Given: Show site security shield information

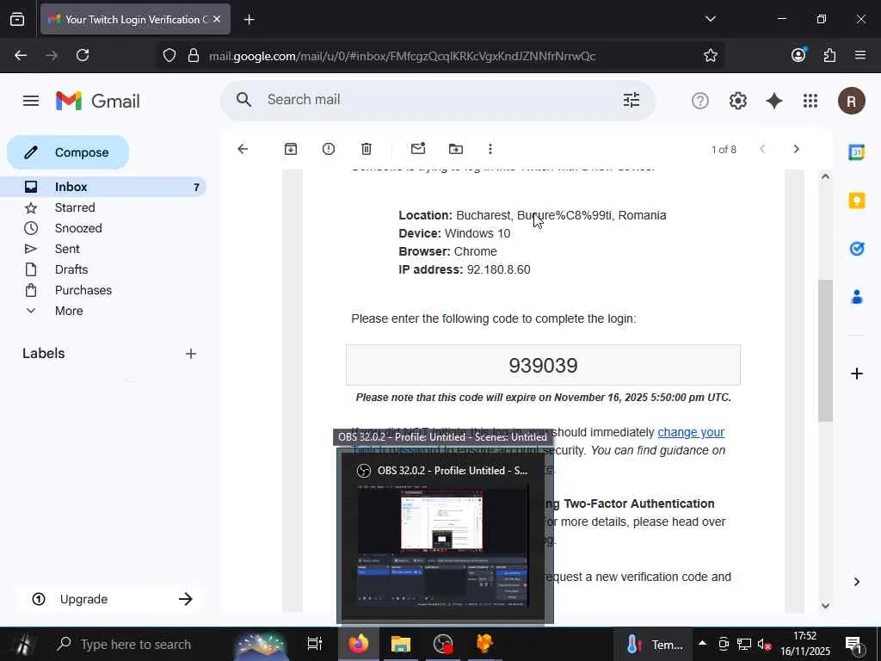Looking at the screenshot, I should pyautogui.click(x=169, y=55).
